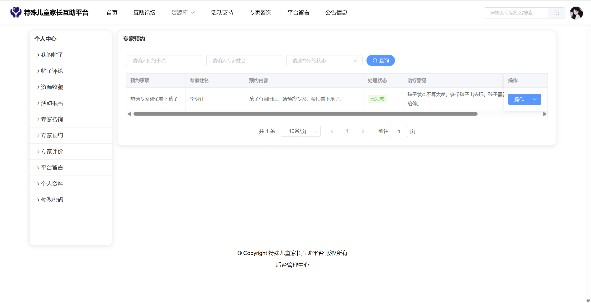Viewport: 591px width, 303px height.
Task: Open 专家咨询 in the top navigation
Action: 260,13
